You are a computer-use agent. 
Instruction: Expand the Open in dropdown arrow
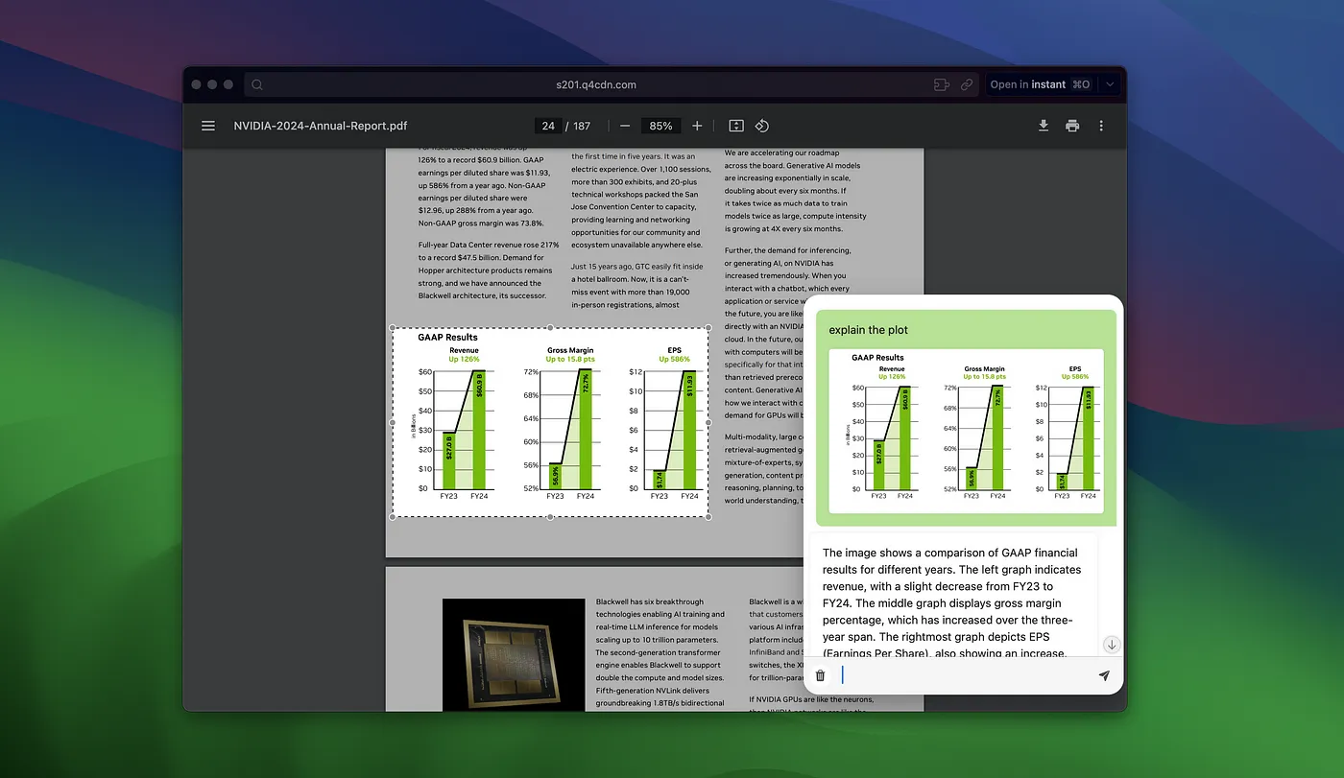click(x=1110, y=84)
